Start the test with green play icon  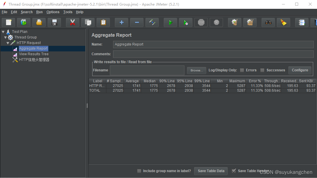tap(170, 22)
